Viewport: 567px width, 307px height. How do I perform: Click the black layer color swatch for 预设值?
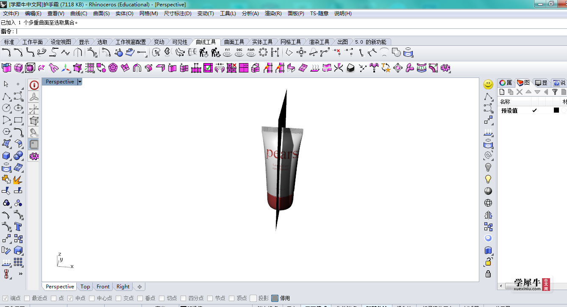click(x=556, y=110)
